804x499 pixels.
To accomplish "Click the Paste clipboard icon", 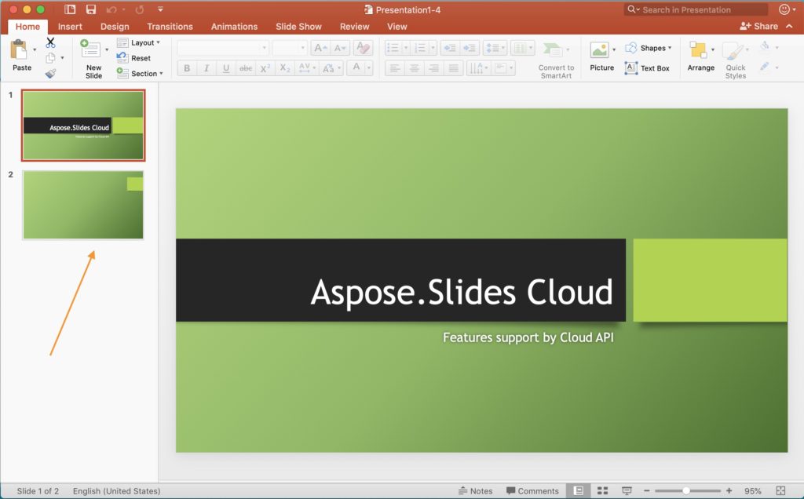I will [19, 50].
